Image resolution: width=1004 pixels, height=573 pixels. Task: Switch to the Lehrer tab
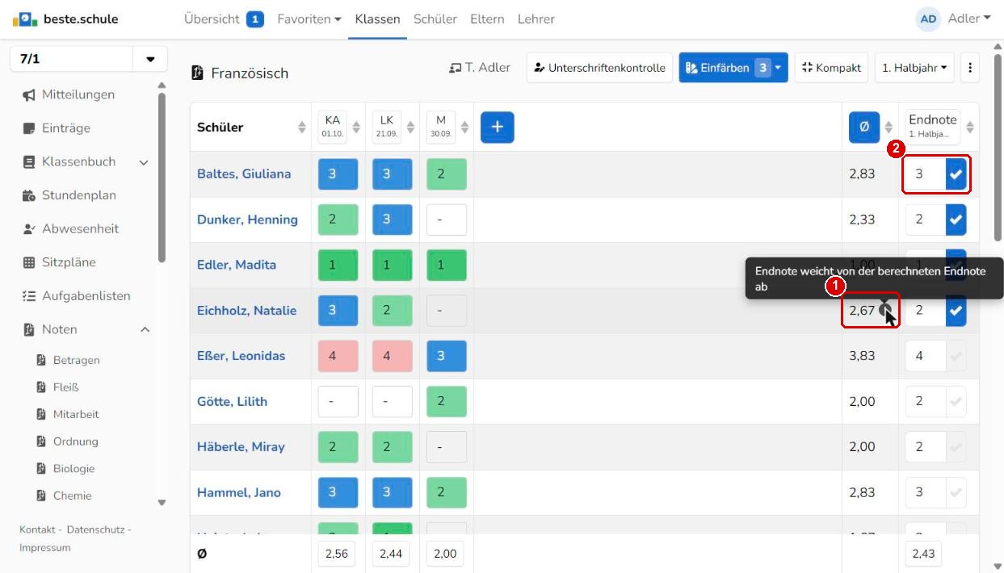coord(536,19)
